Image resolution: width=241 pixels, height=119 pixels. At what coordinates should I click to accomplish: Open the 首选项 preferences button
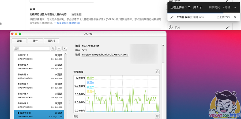pos(51,41)
